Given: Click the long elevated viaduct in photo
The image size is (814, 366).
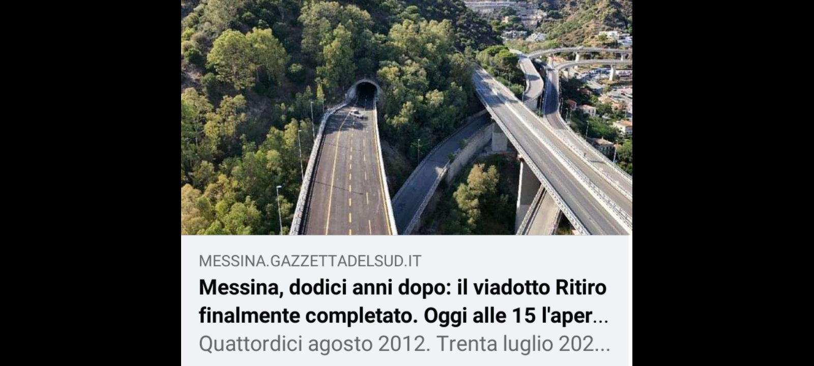Looking at the screenshot, I should point(549,152).
